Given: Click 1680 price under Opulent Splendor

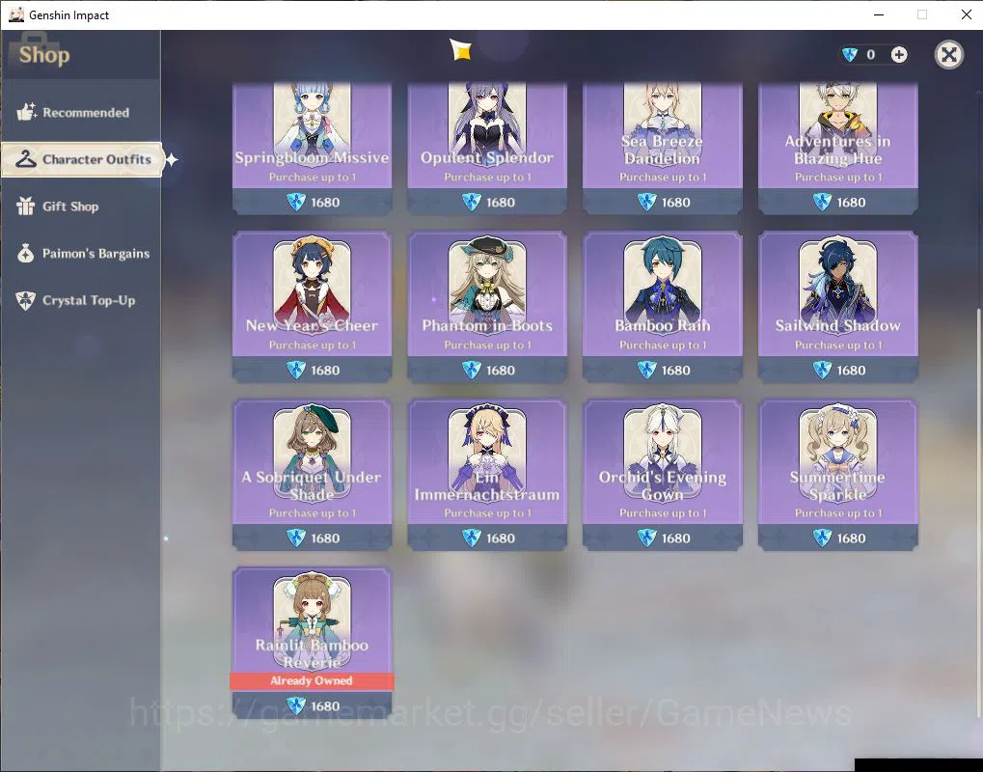Looking at the screenshot, I should click(x=487, y=202).
